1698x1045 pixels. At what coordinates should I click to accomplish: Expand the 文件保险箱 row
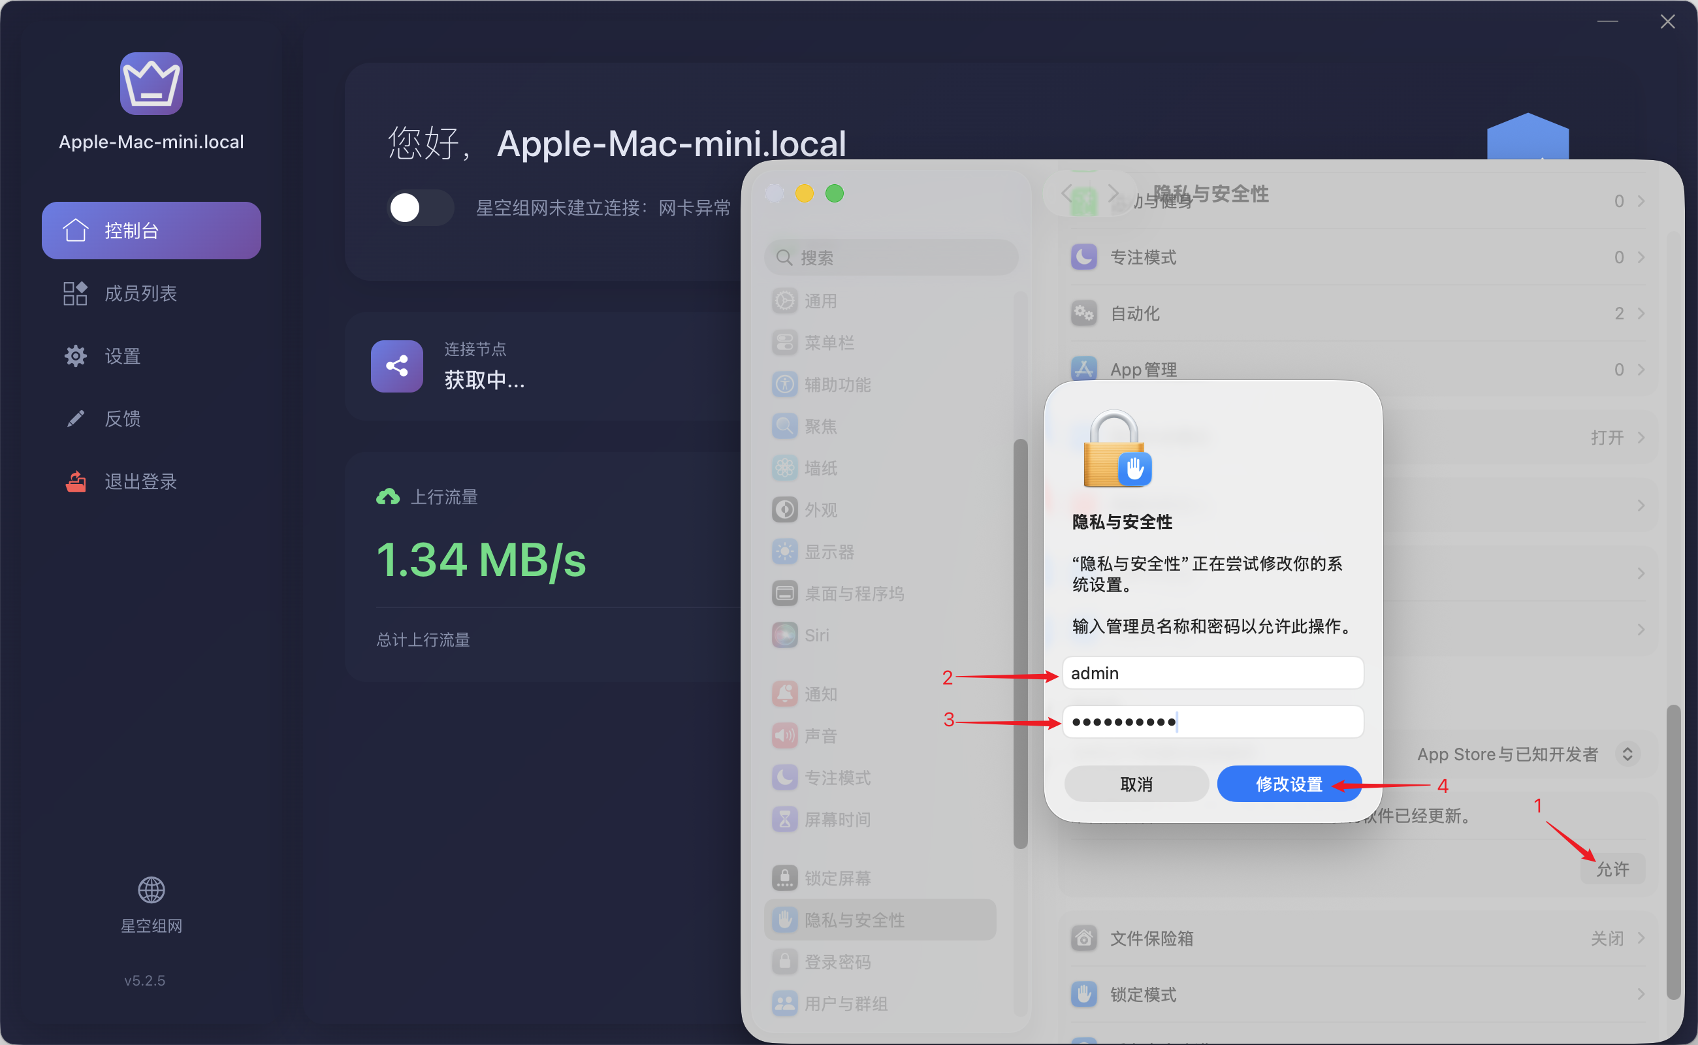(1641, 938)
